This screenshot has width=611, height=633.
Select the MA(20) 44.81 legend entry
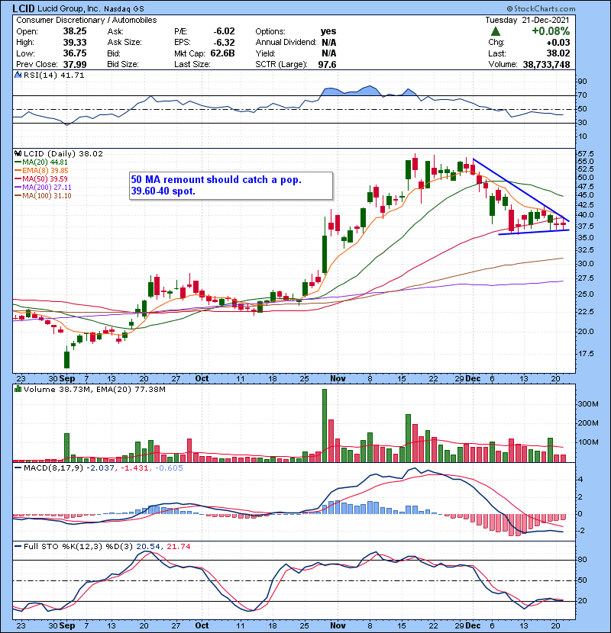[x=40, y=162]
